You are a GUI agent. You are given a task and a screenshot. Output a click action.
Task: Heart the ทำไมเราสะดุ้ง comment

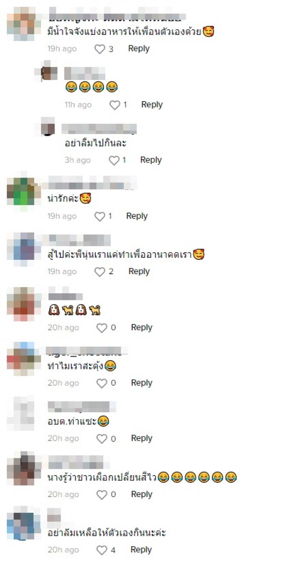click(x=102, y=384)
